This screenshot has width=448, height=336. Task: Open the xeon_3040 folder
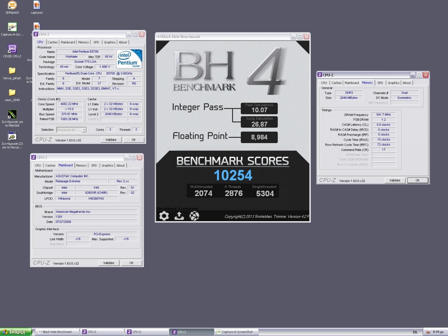click(12, 95)
